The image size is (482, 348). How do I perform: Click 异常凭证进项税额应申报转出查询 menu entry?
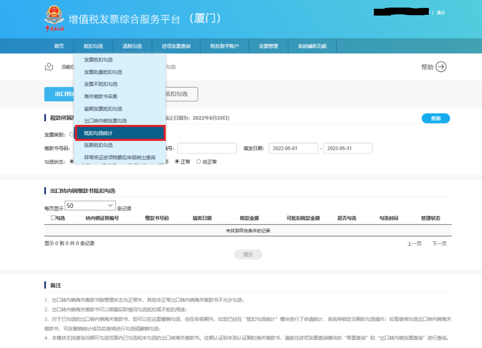click(x=120, y=157)
